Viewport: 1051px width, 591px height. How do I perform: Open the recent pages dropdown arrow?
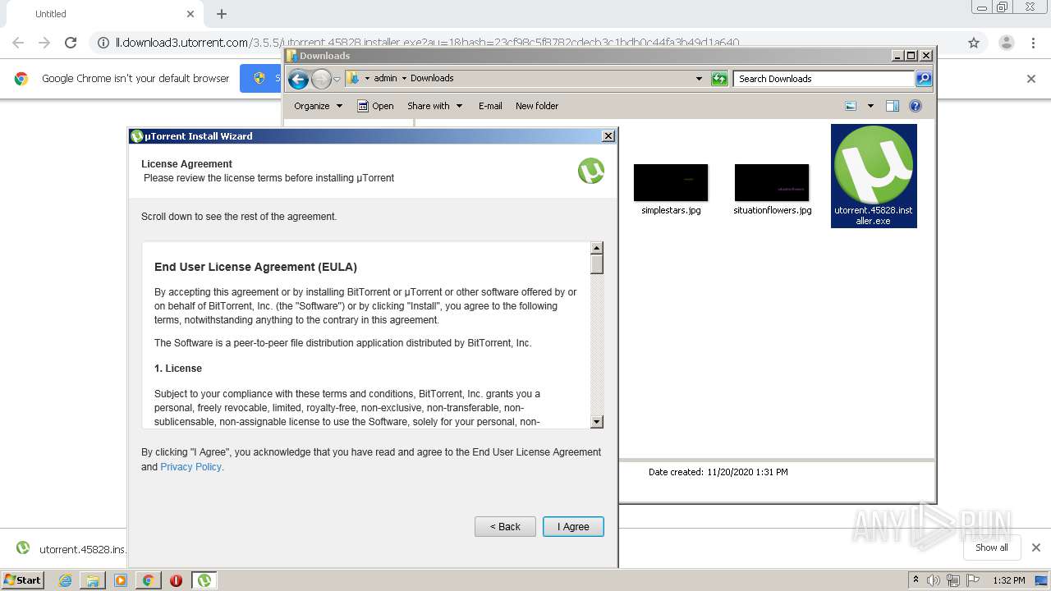337,80
